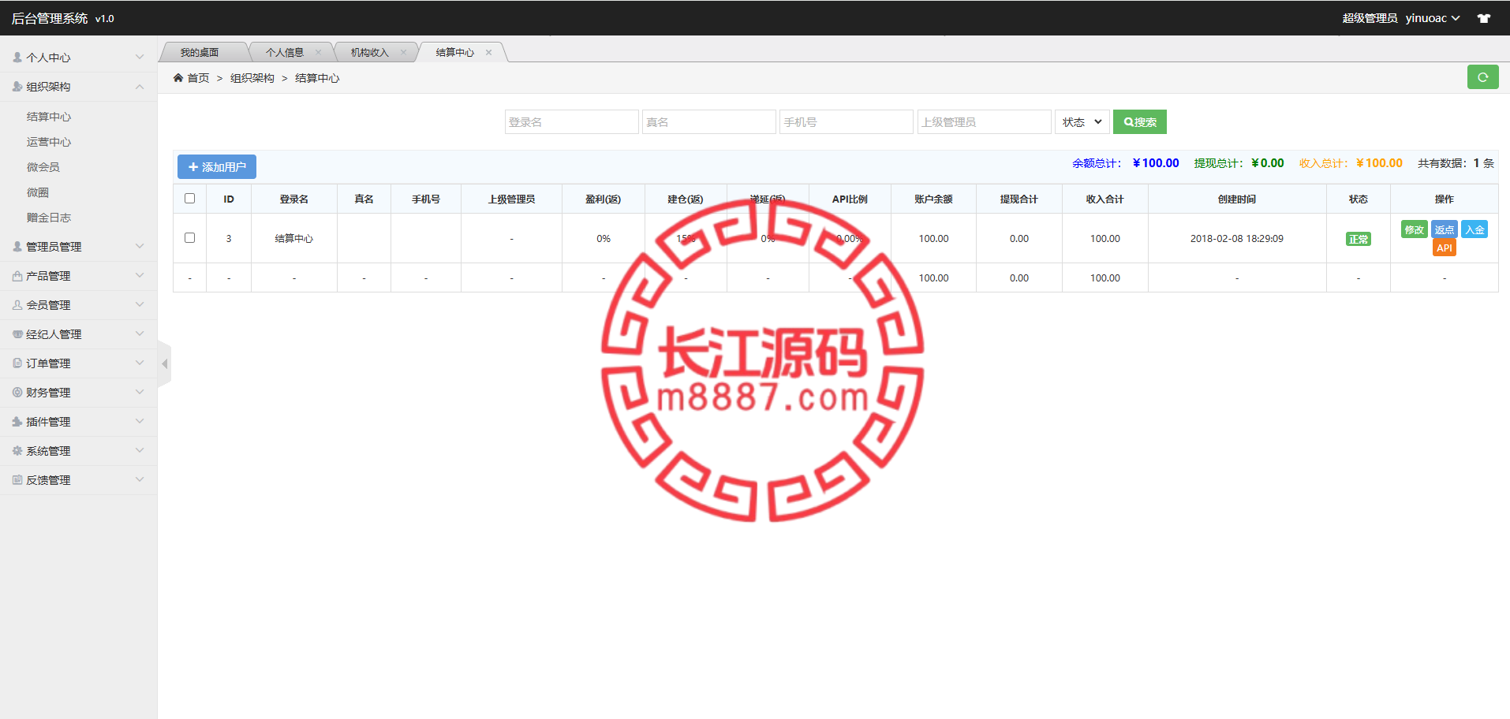The width and height of the screenshot is (1510, 719).
Task: Click the 创建时间 value 2018-02-08 18:29:09
Action: point(1237,238)
